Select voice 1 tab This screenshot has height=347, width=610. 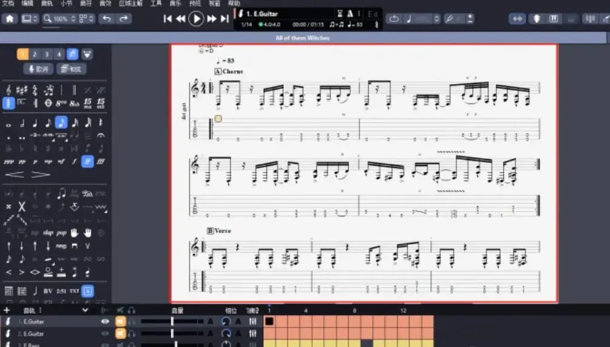click(22, 54)
